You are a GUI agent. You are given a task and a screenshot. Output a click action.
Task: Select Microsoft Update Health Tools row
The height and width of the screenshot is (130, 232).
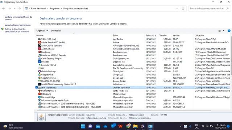tap(132, 100)
